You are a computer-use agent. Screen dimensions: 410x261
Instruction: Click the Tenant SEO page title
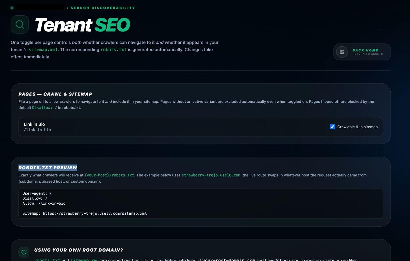tap(82, 25)
